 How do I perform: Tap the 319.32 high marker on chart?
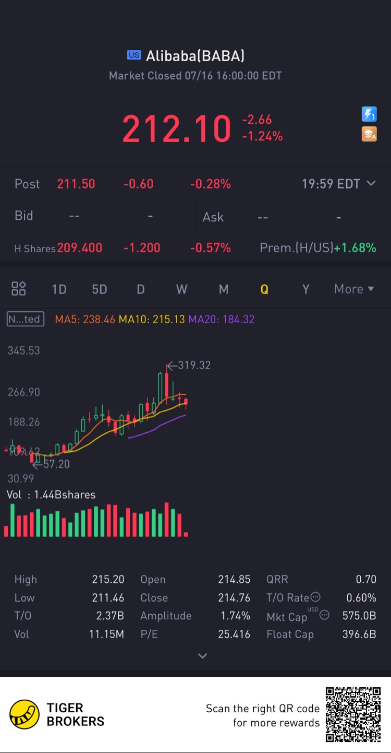coord(189,365)
